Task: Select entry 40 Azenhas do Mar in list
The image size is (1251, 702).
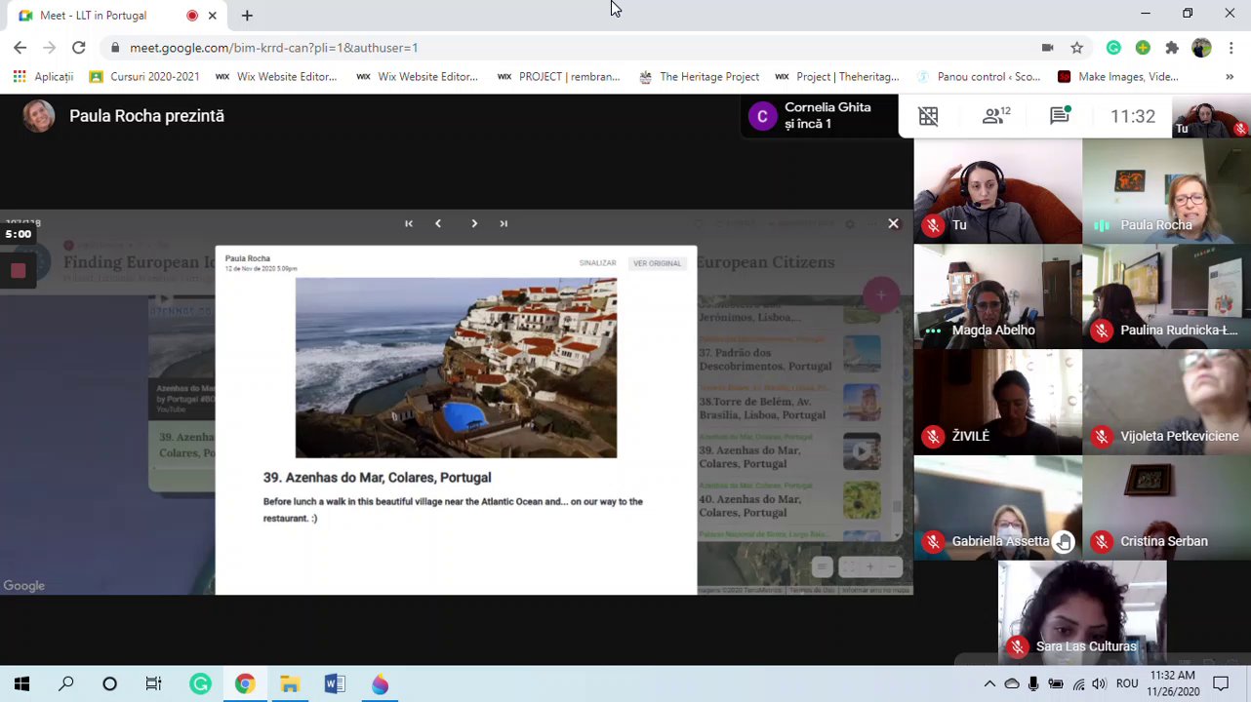Action: (749, 506)
